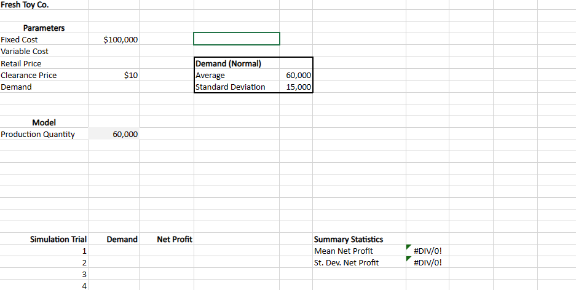Click the green-outlined active cell

[x=237, y=39]
